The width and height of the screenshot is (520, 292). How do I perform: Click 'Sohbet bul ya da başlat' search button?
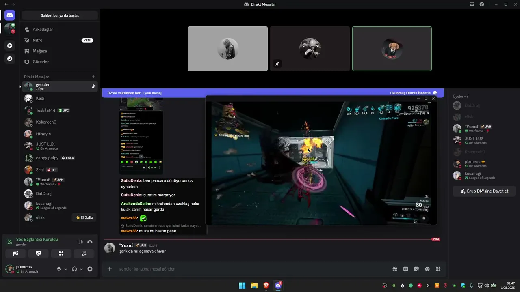[60, 15]
